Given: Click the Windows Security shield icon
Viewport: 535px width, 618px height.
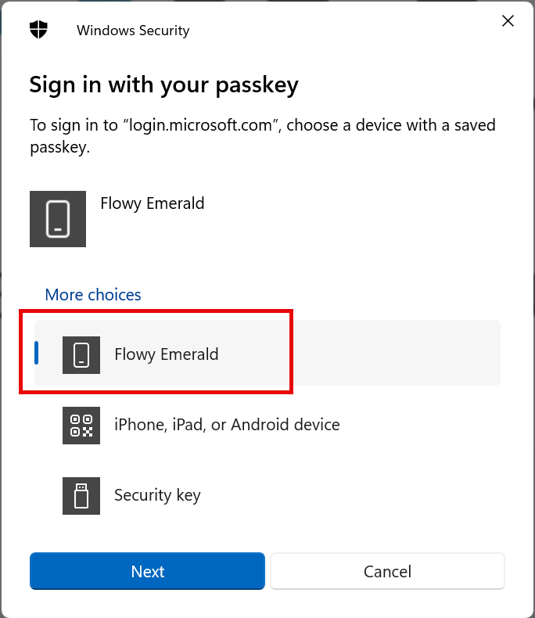Looking at the screenshot, I should click(38, 30).
